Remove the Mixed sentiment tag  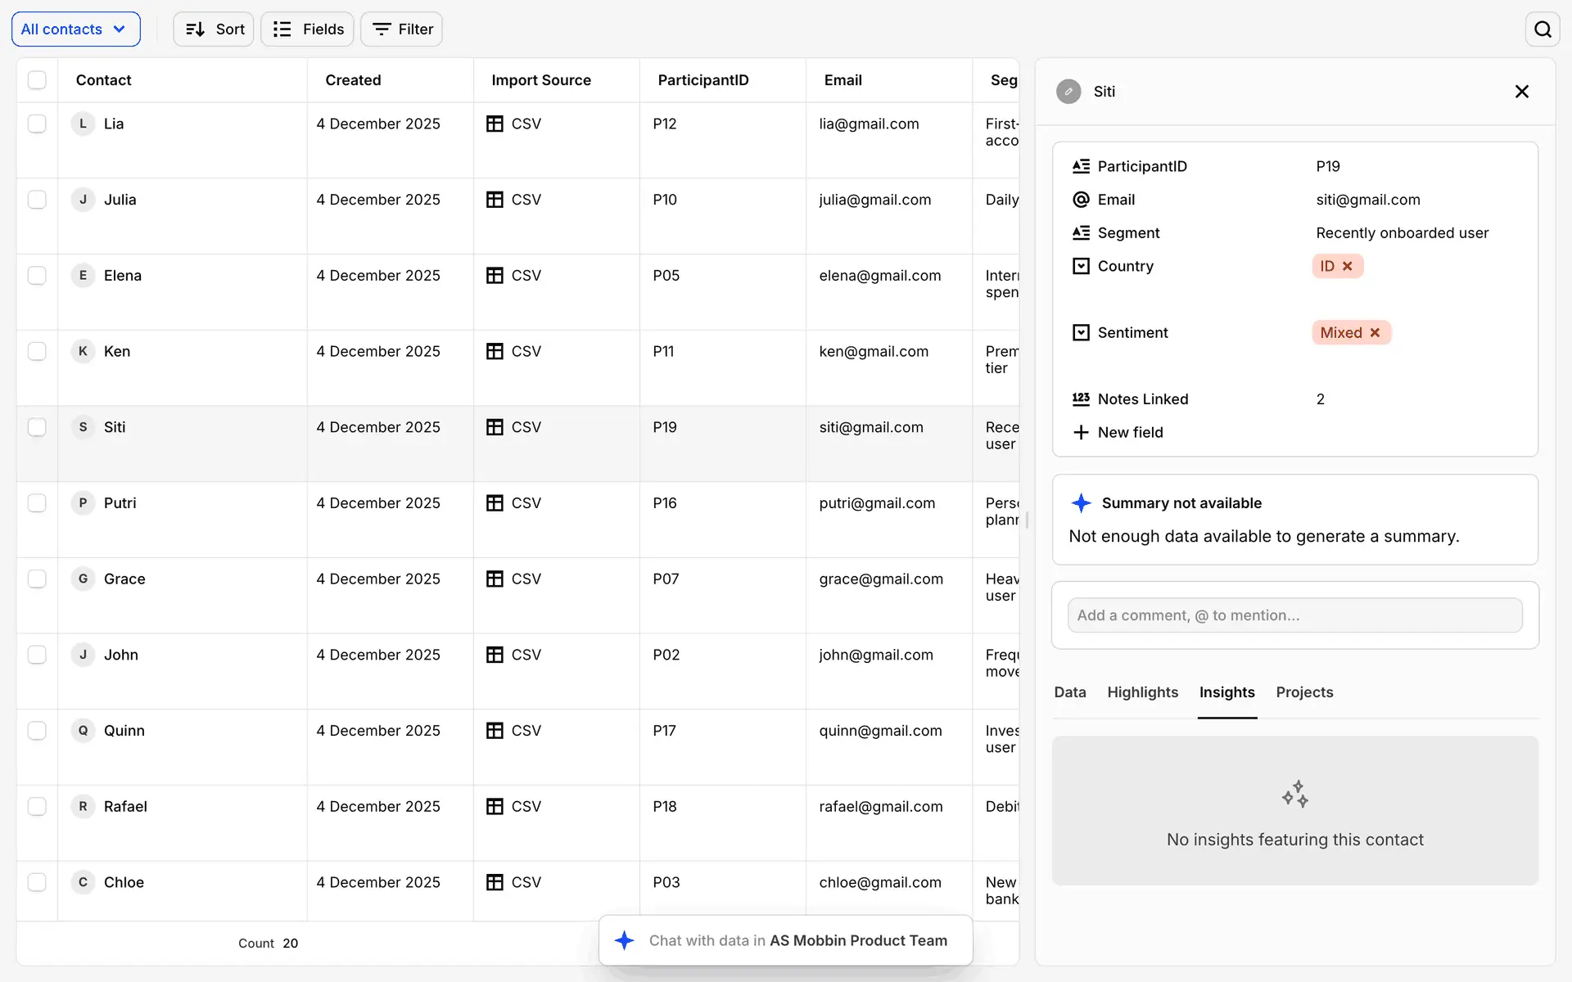(1375, 332)
